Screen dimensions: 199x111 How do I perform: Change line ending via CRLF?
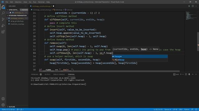coord(181,109)
